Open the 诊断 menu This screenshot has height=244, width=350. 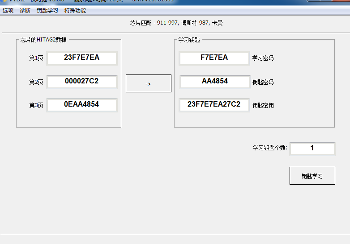pos(25,10)
